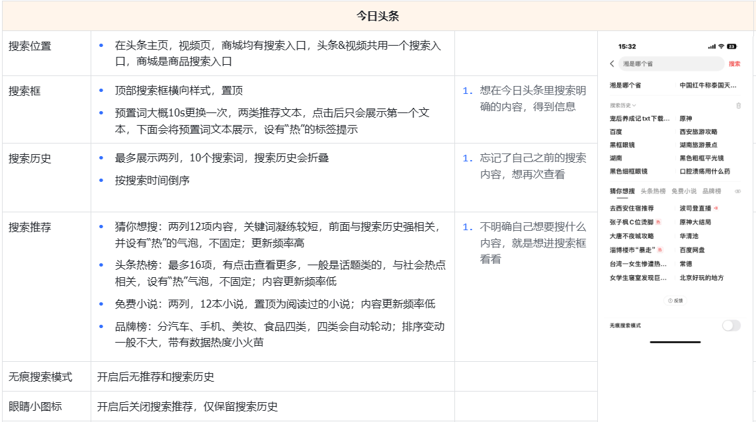Open recommendation 台湾一女生惨遭热…
The image size is (756, 422).
[638, 264]
